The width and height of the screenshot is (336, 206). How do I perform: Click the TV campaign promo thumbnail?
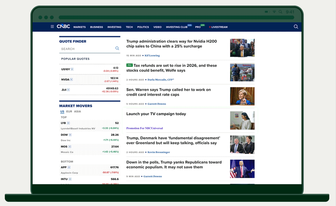(x=242, y=120)
